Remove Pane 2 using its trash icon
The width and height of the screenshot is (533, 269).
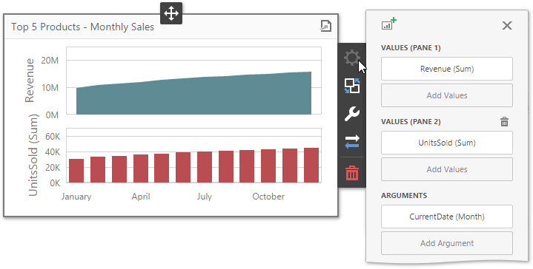pyautogui.click(x=504, y=122)
